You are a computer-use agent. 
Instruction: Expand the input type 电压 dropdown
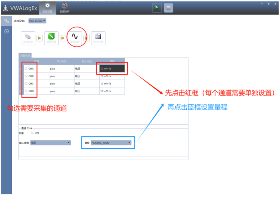[x=50, y=143]
